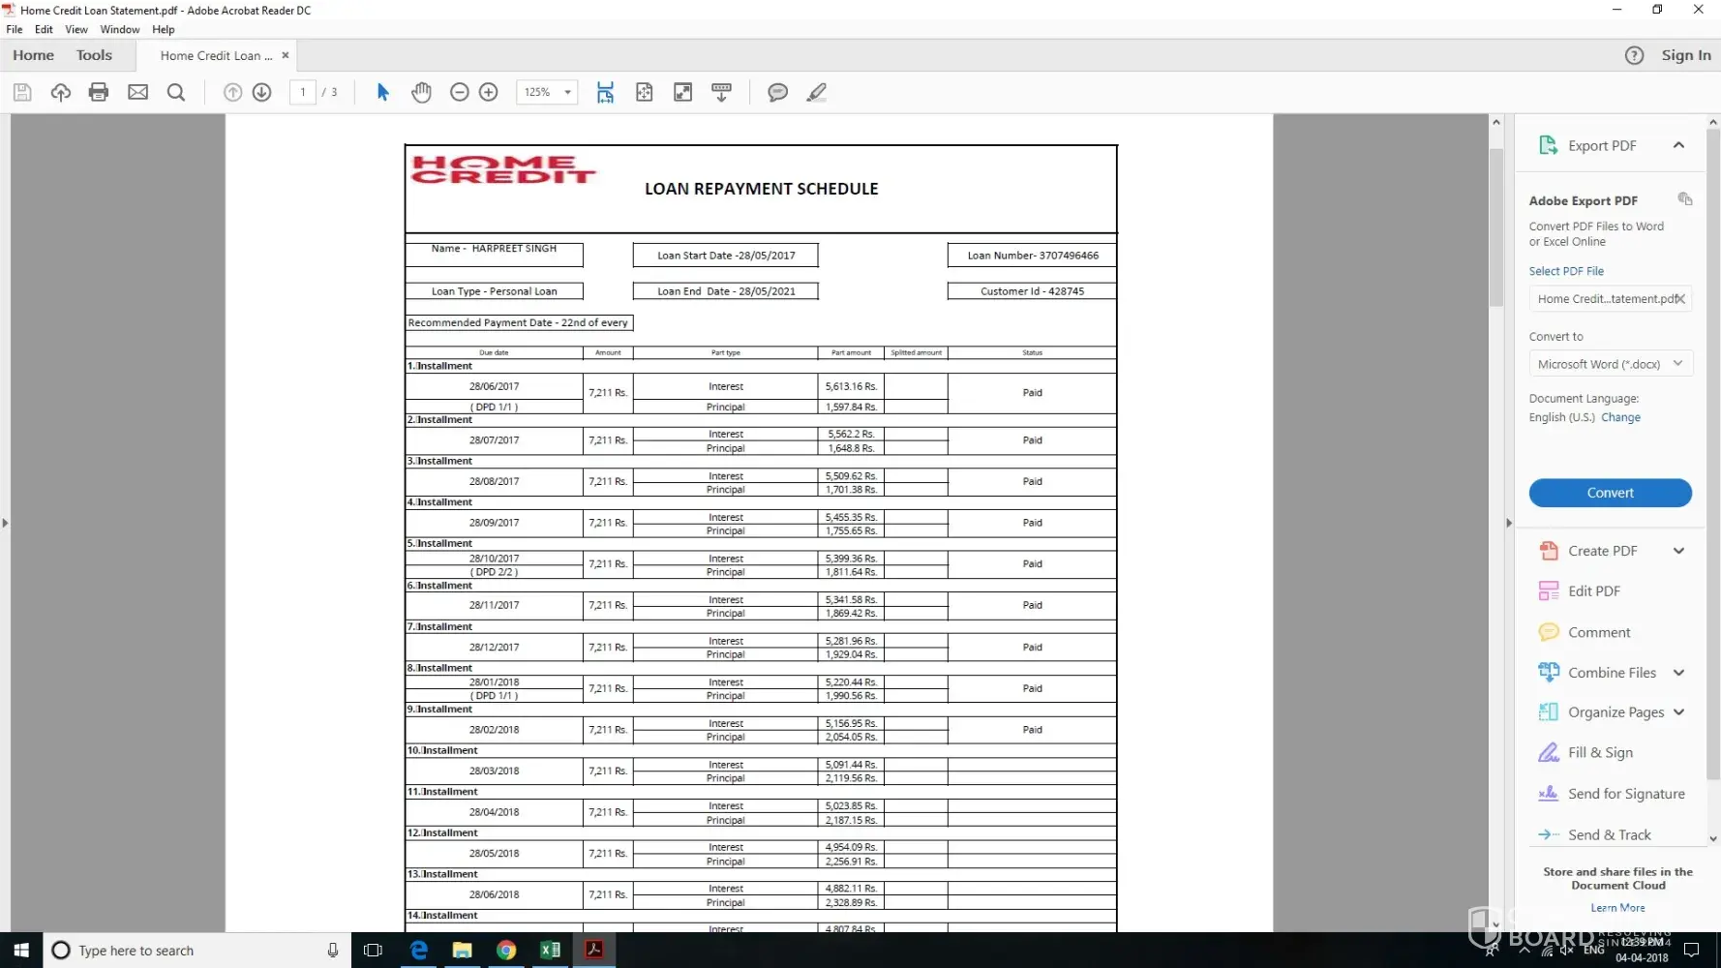
Task: Open Google Chrome from the taskbar
Action: click(505, 950)
